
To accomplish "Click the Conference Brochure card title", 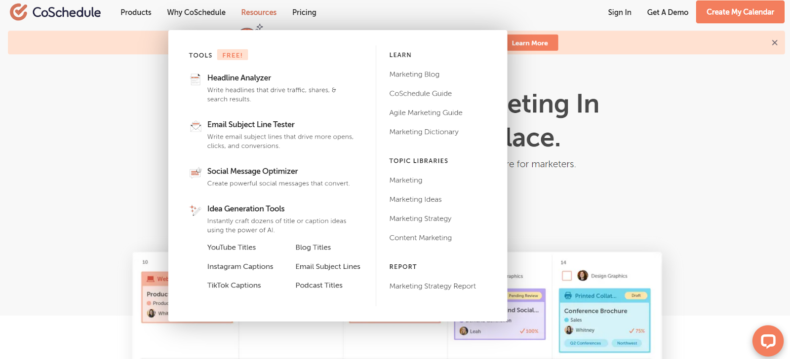I will (x=595, y=311).
